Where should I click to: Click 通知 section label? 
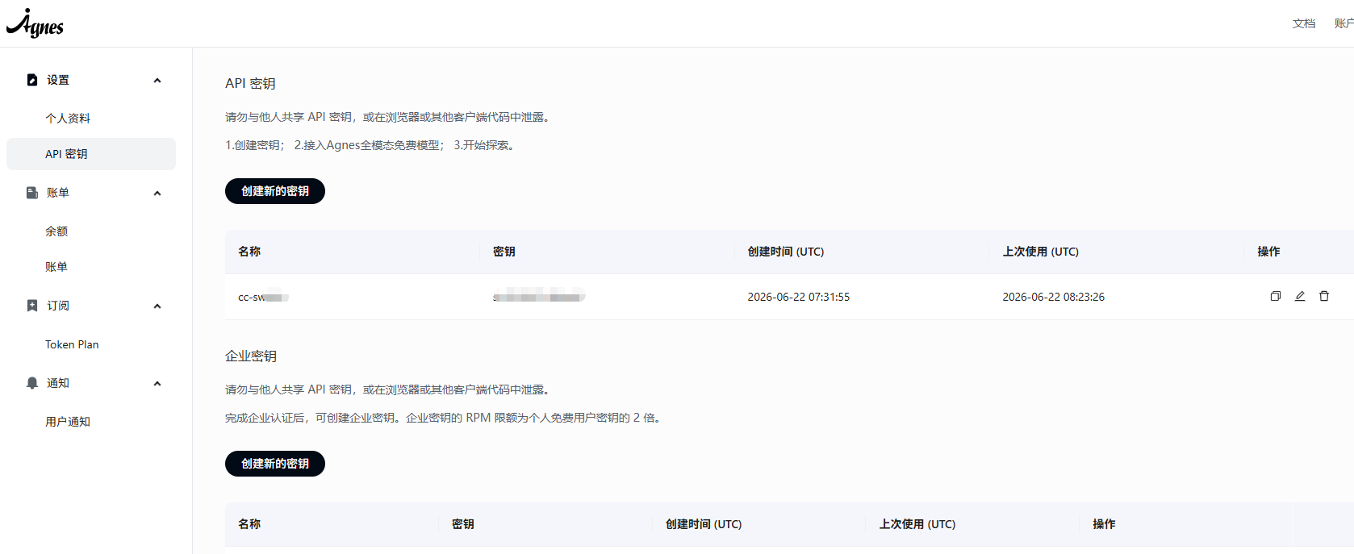[x=58, y=383]
